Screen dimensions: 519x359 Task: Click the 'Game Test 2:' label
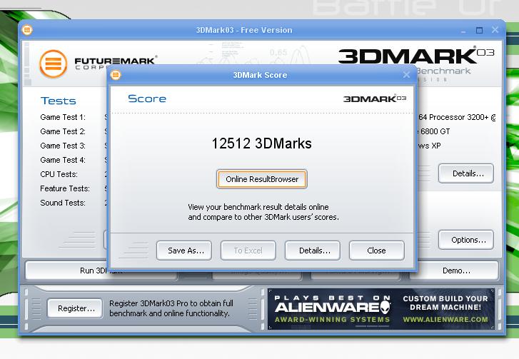63,131
